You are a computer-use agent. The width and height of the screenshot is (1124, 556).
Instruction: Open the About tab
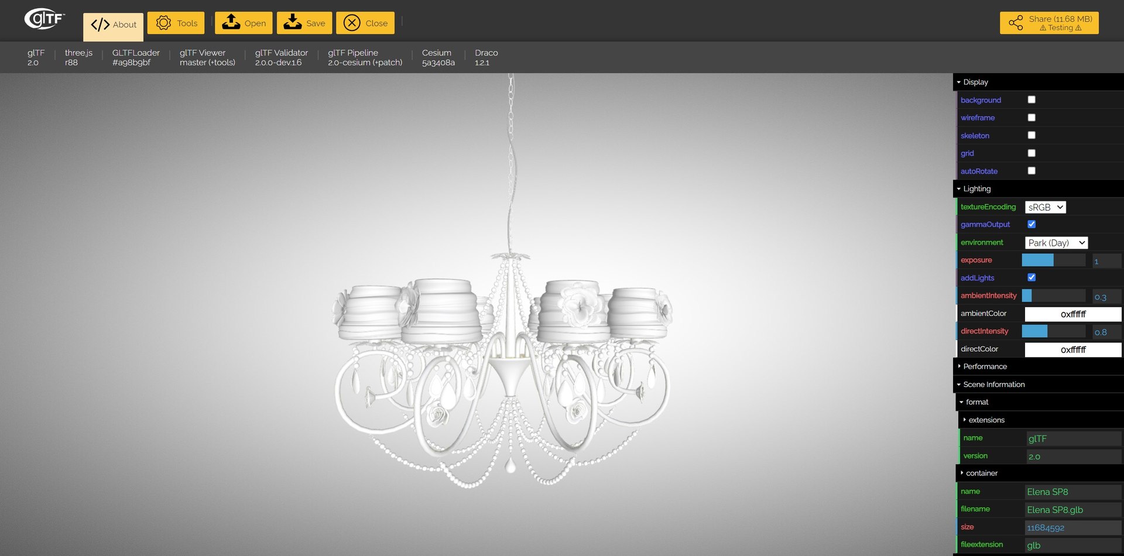tap(113, 27)
